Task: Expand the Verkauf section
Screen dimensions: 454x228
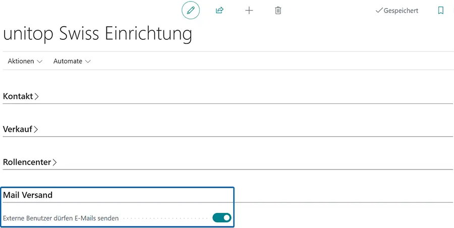Action: click(21, 129)
